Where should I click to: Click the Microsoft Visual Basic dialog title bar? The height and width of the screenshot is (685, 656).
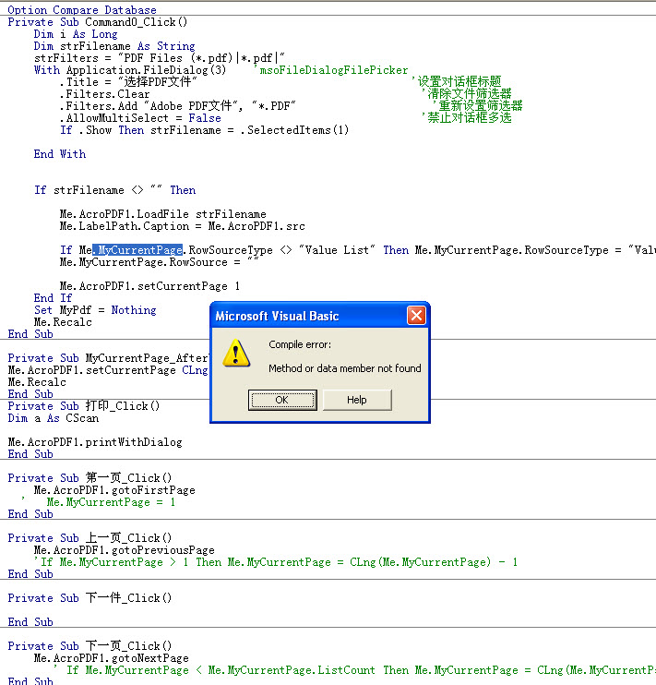pos(304,316)
